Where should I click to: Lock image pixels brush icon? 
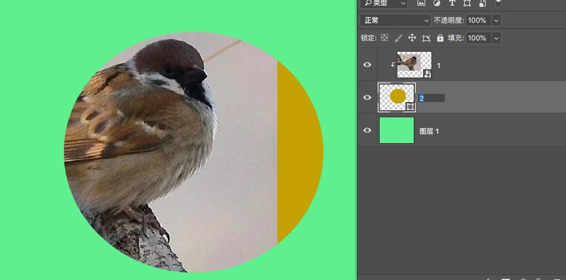398,38
